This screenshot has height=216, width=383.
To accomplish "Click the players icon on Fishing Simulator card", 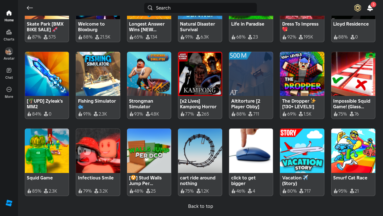I will [x=96, y=114].
